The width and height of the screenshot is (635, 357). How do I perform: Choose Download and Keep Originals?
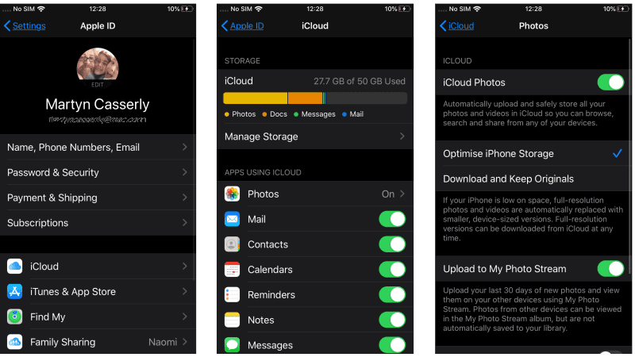533,178
